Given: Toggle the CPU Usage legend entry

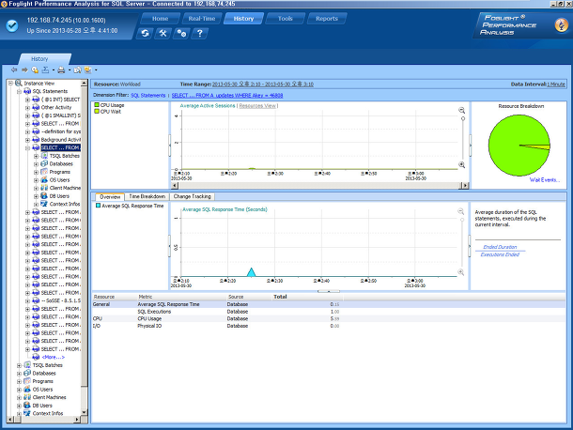Looking at the screenshot, I should pyautogui.click(x=110, y=105).
